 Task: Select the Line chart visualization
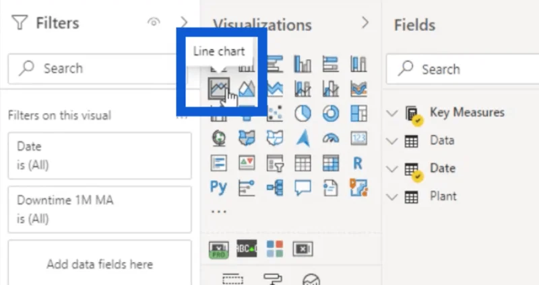(x=218, y=89)
